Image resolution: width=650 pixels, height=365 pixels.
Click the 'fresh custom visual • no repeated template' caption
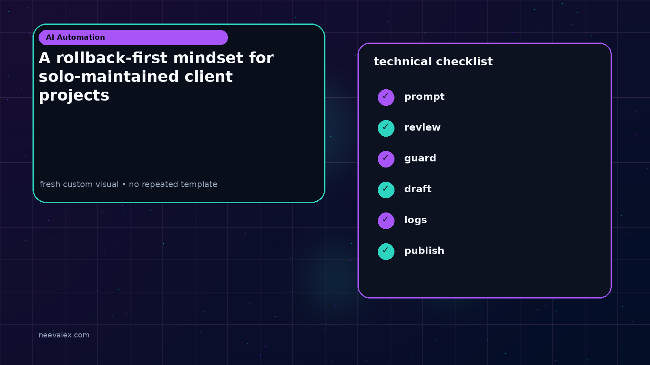click(128, 184)
